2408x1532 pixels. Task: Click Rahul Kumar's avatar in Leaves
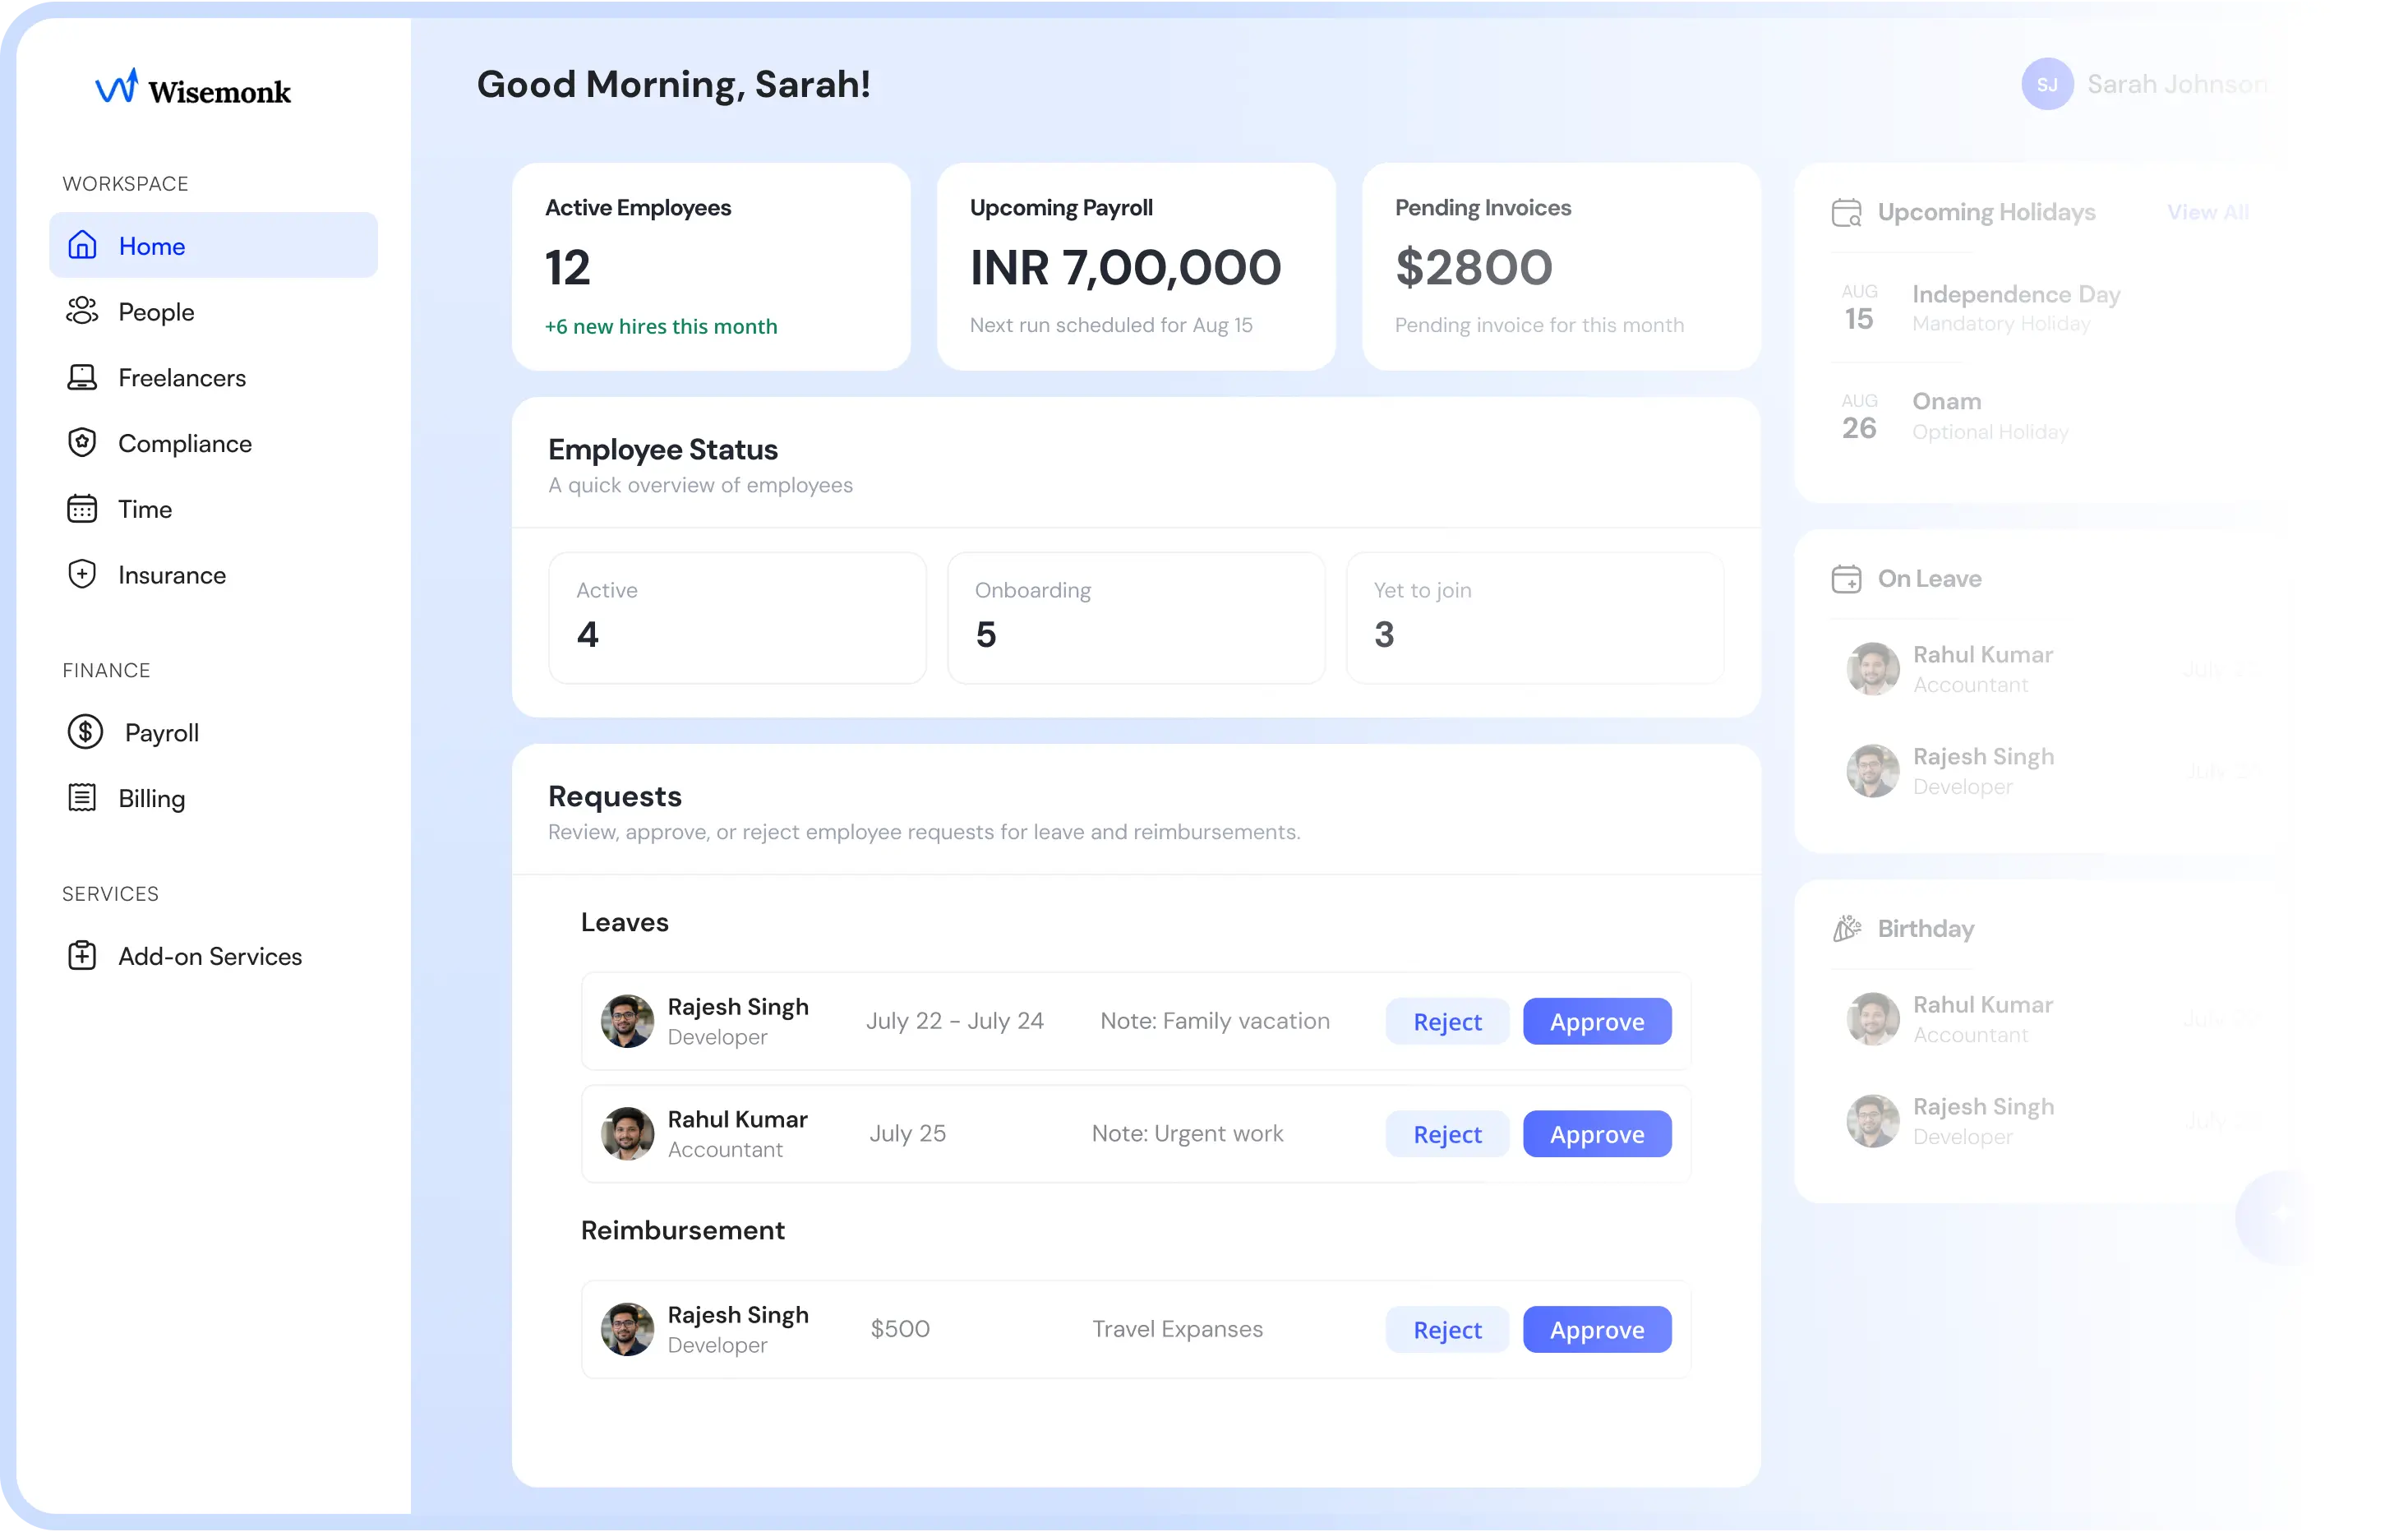pyautogui.click(x=627, y=1133)
